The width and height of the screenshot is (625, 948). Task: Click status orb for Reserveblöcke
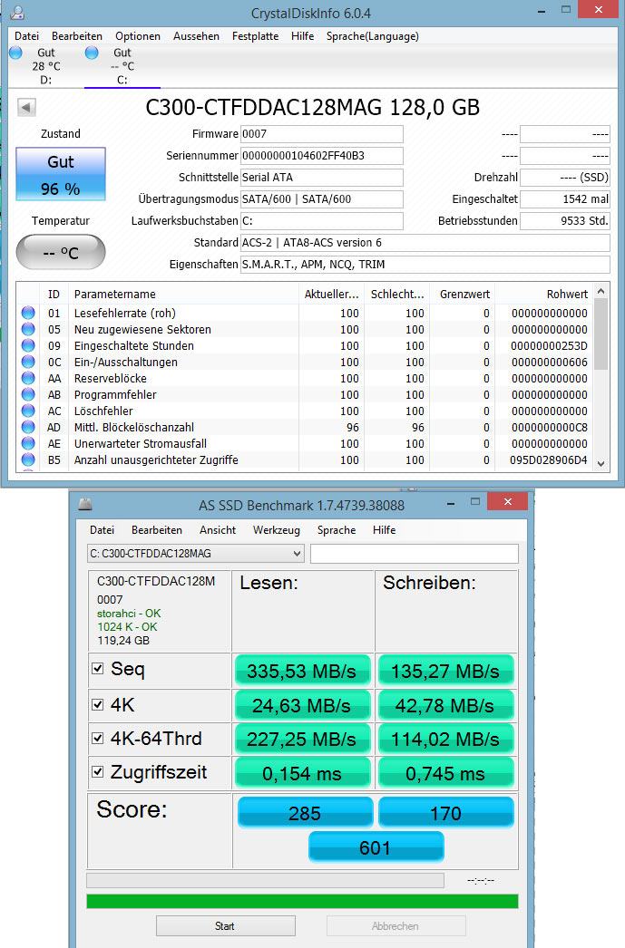28,378
